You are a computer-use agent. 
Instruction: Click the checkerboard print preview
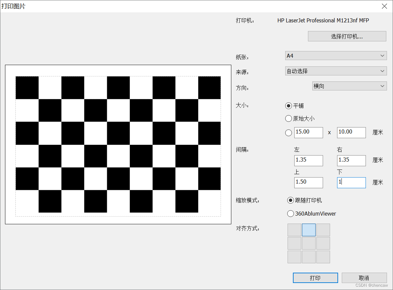(118, 144)
